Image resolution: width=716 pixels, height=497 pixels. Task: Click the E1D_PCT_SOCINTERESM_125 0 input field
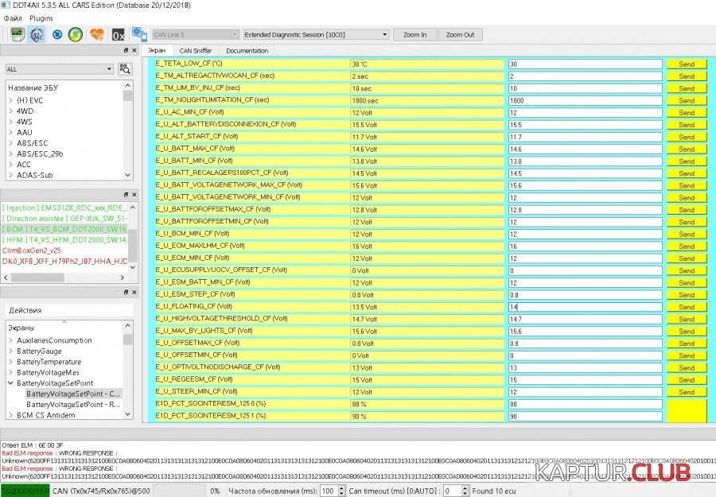click(585, 404)
